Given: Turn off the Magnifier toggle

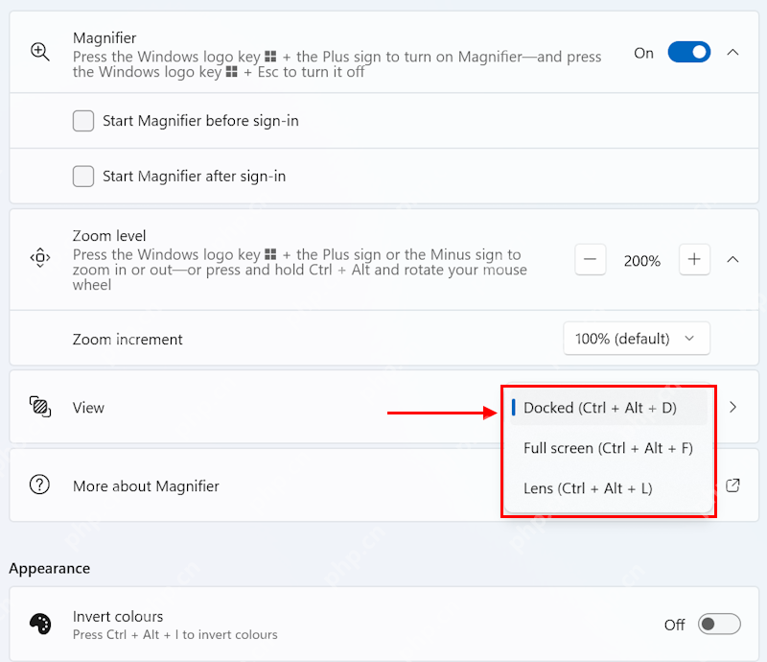Looking at the screenshot, I should coord(689,52).
